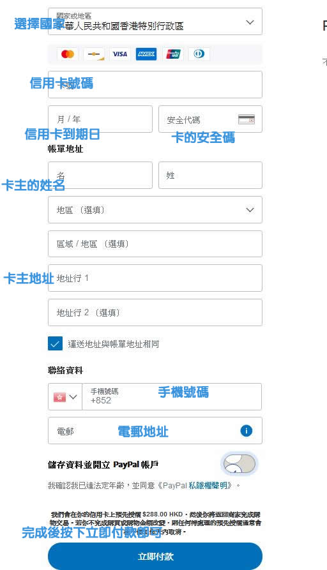Toggle save info and create PayPal account switch
Viewport: 327px width, 570px height.
pyautogui.click(x=240, y=464)
